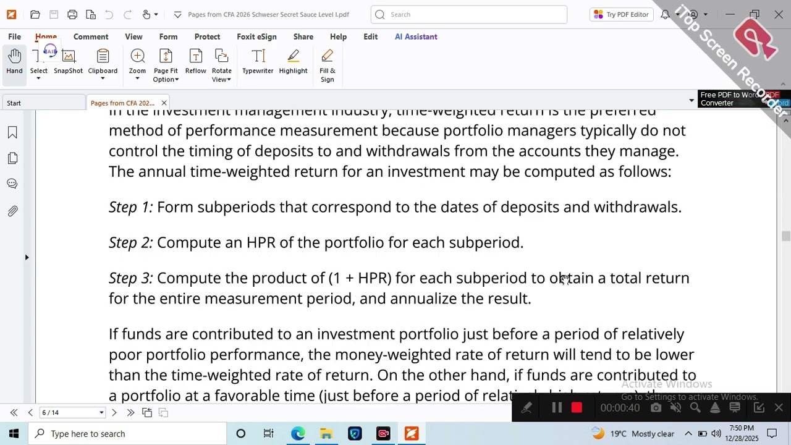Viewport: 791px width, 445px height.
Task: Open the Share tab
Action: point(303,36)
